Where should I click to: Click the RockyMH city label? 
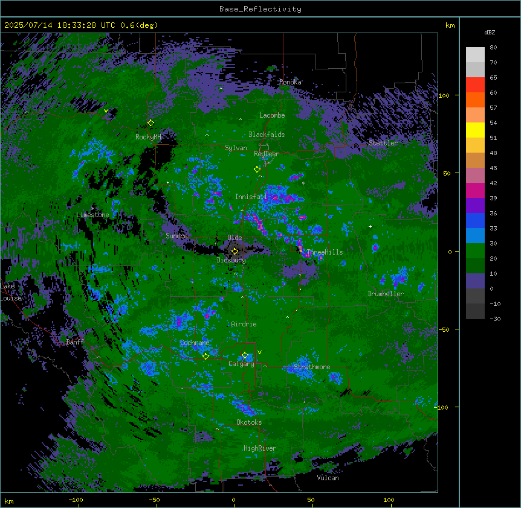click(148, 137)
